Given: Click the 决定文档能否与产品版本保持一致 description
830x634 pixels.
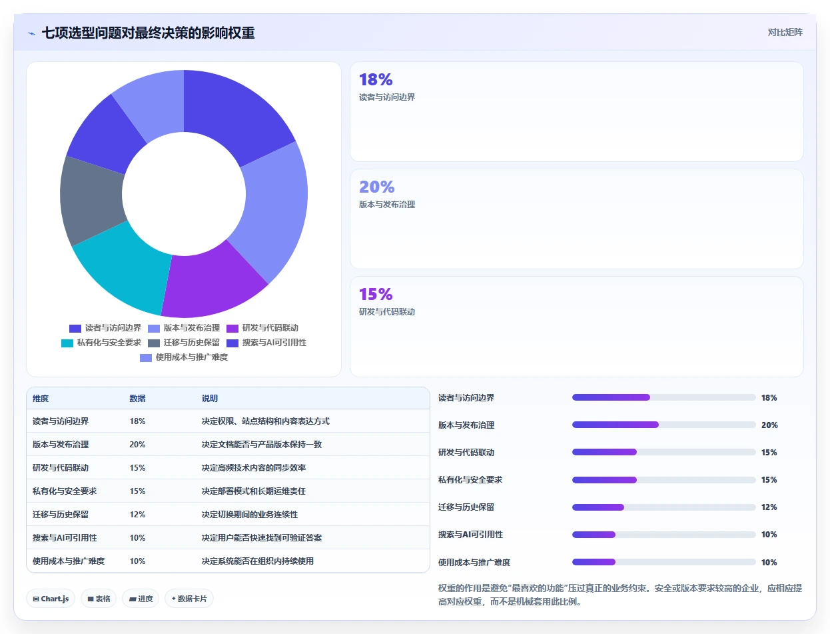Looking at the screenshot, I should 262,445.
